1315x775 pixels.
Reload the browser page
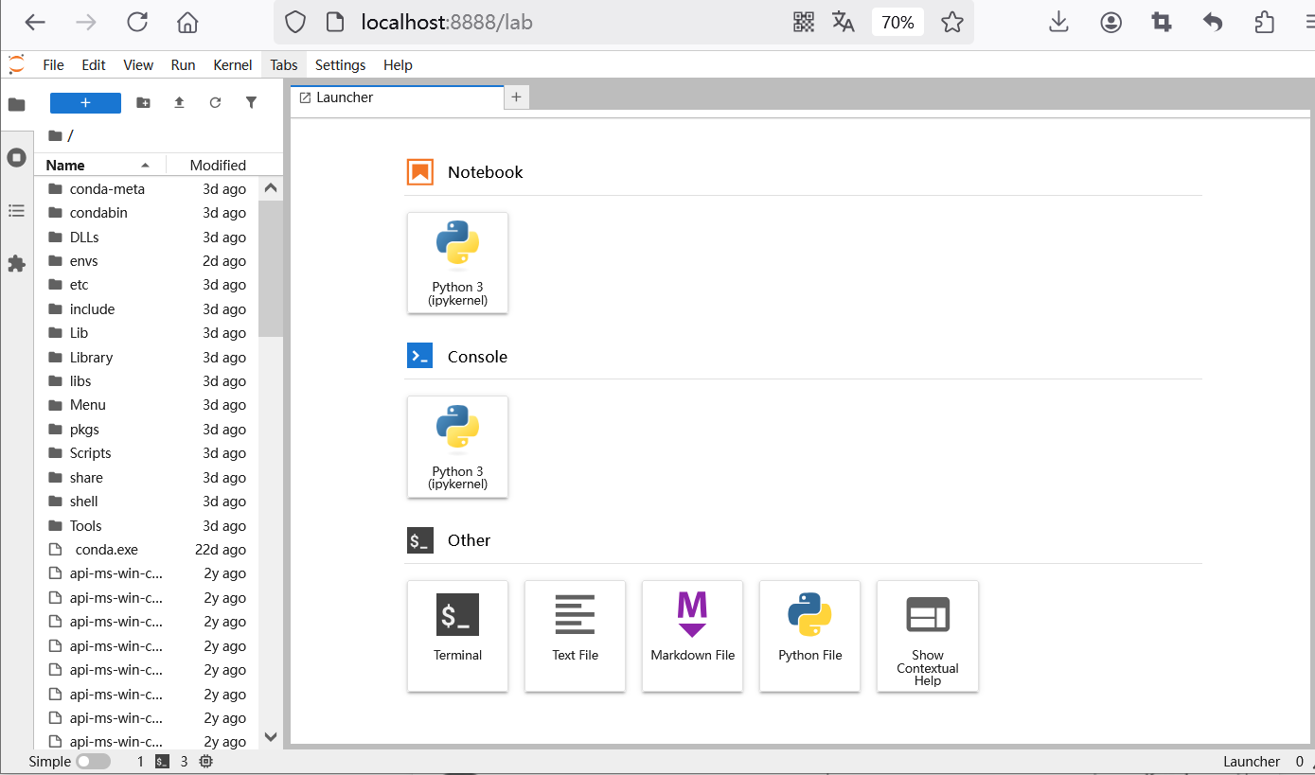(137, 23)
